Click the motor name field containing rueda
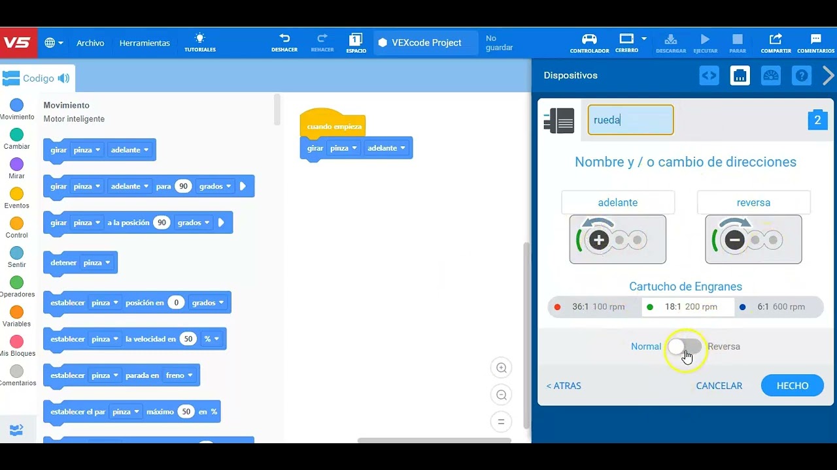 point(630,120)
